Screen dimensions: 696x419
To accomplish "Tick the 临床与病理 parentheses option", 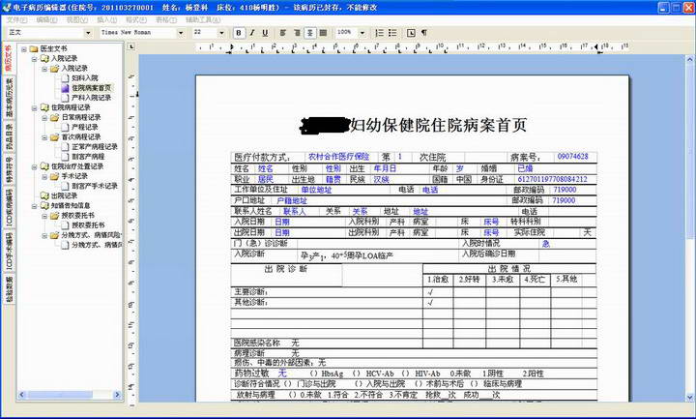I will pyautogui.click(x=475, y=384).
